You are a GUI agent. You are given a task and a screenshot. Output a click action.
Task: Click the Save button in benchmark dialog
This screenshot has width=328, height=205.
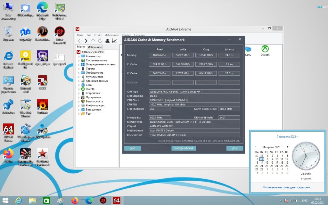[132, 148]
